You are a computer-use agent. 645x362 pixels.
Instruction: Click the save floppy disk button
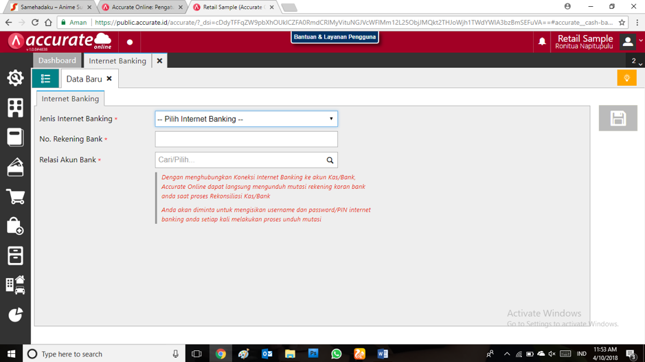pos(618,118)
